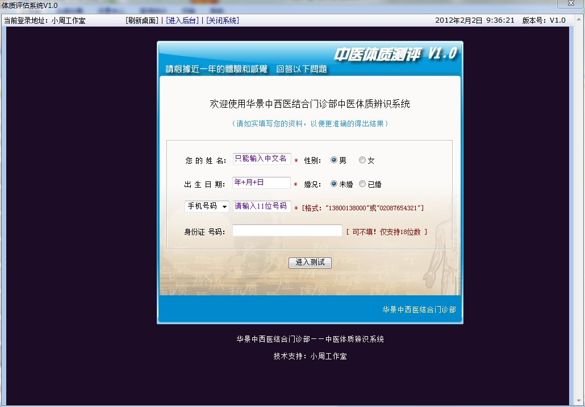Viewport: 585px width, 407px height.
Task: Click the 中医体质测评 V1.0 logo
Action: 395,54
